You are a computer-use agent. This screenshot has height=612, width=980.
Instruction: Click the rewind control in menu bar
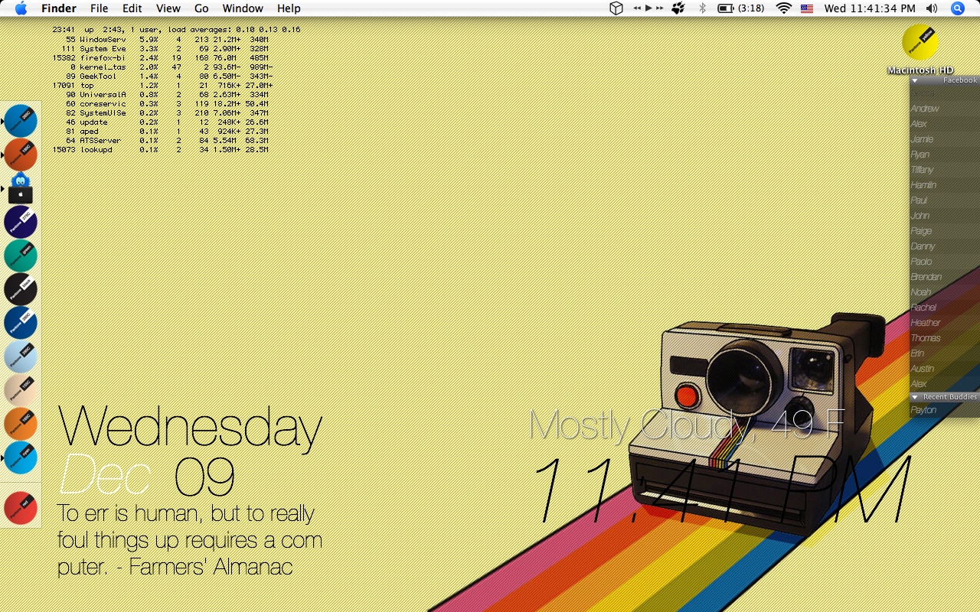(x=637, y=8)
